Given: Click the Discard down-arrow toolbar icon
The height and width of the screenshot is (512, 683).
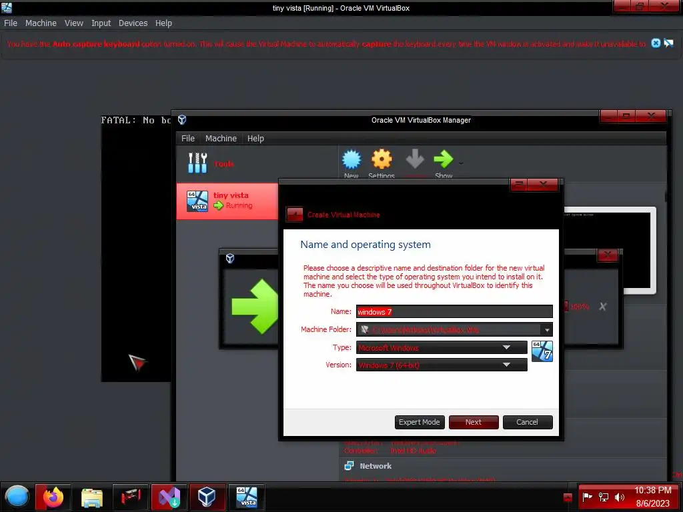Looking at the screenshot, I should [x=415, y=159].
